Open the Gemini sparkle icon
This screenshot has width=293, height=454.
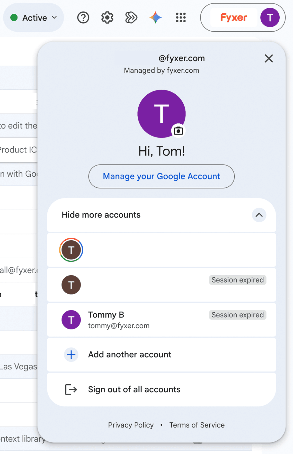tap(155, 18)
